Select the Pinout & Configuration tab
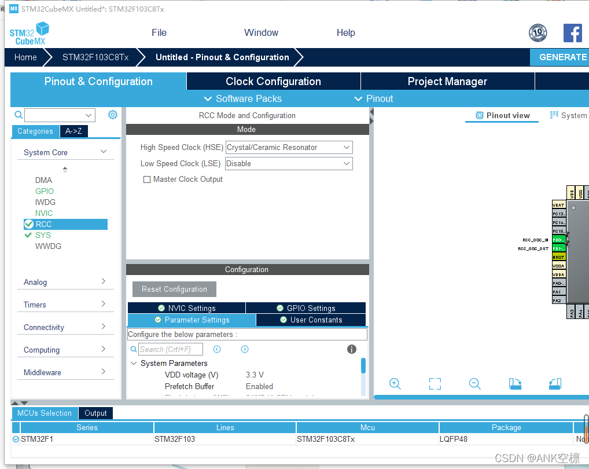This screenshot has width=589, height=469. (98, 81)
